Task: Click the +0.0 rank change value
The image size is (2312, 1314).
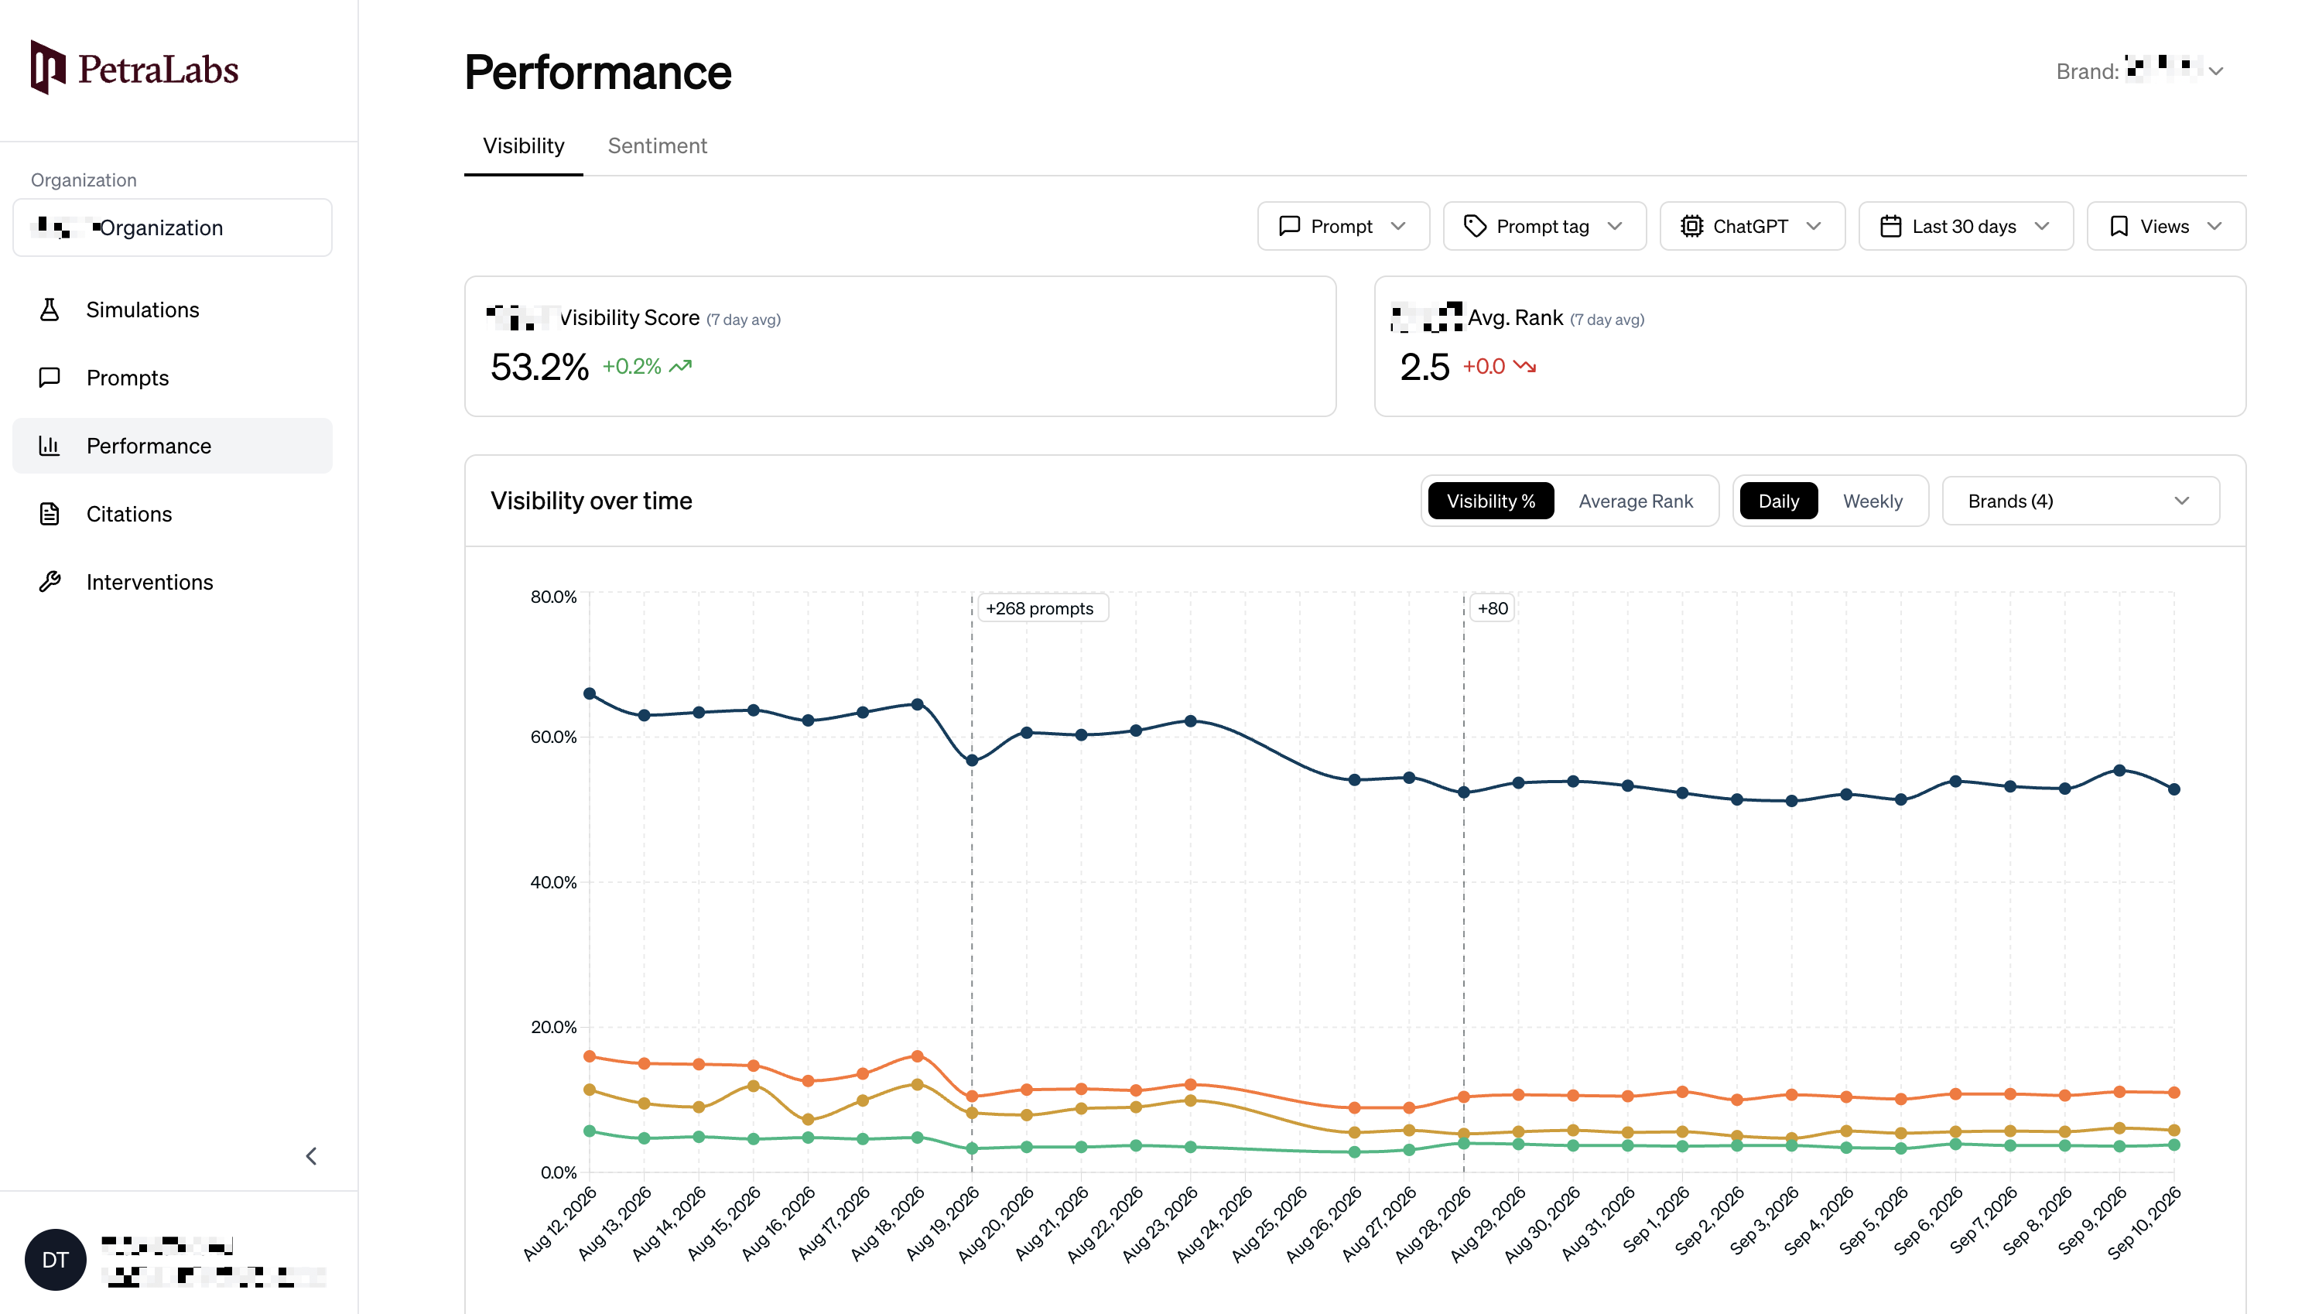Action: (1483, 366)
